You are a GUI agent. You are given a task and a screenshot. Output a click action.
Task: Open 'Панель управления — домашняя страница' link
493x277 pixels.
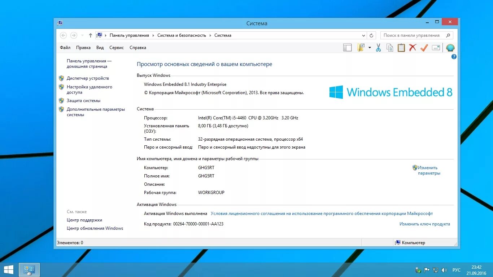(89, 64)
